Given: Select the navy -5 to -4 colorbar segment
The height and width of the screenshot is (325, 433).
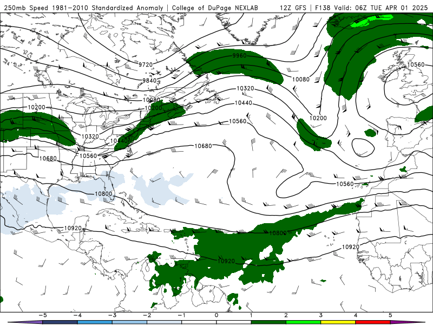Looking at the screenshot, I should pyautogui.click(x=60, y=322).
